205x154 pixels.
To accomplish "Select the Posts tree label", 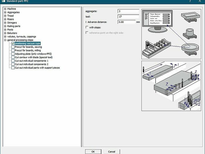I will tap(10, 30).
